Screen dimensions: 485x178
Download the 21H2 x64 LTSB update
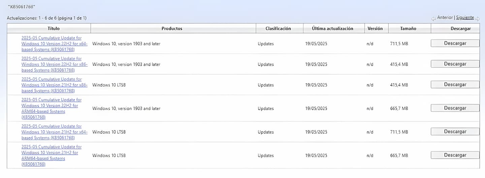455,132
